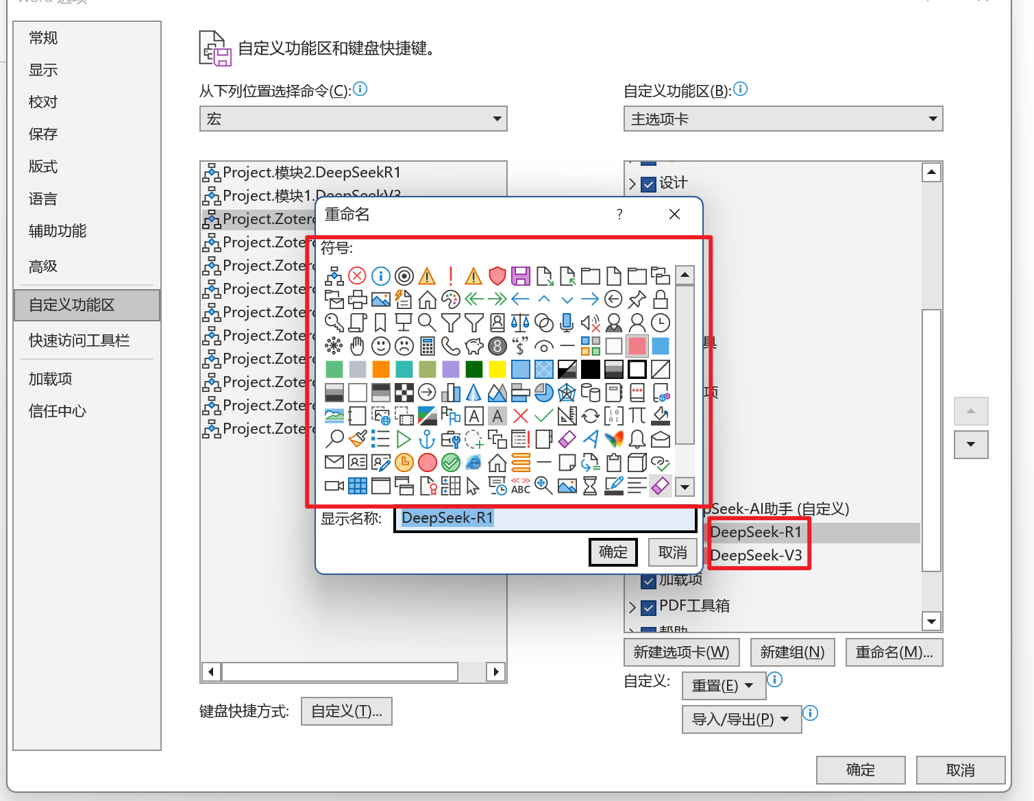Pick the blue anchor symbol
Image resolution: width=1034 pixels, height=801 pixels.
(427, 439)
